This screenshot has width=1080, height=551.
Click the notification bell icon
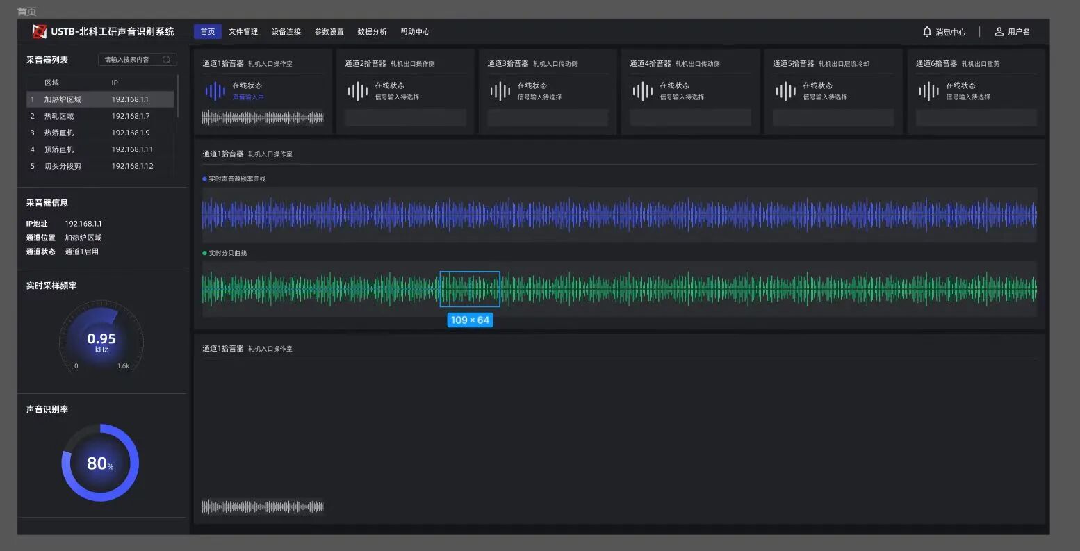coord(926,32)
